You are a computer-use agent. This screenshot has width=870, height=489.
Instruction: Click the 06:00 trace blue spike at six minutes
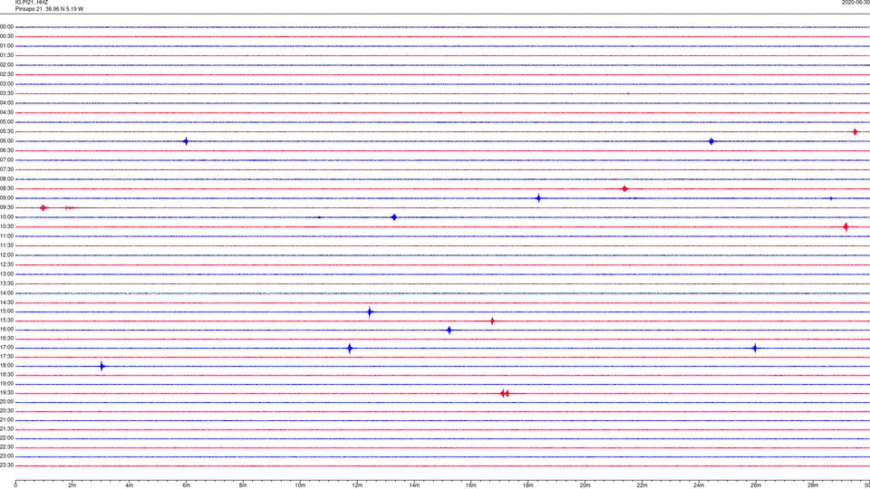(x=186, y=141)
